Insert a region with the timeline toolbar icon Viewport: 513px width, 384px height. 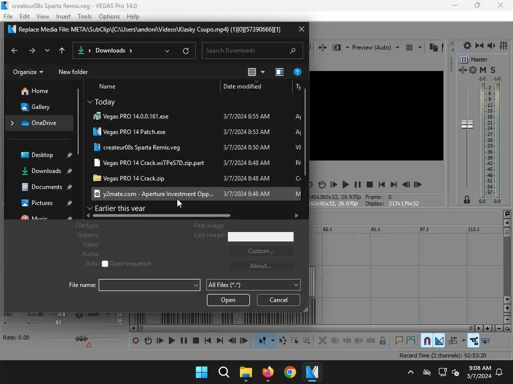(411, 340)
